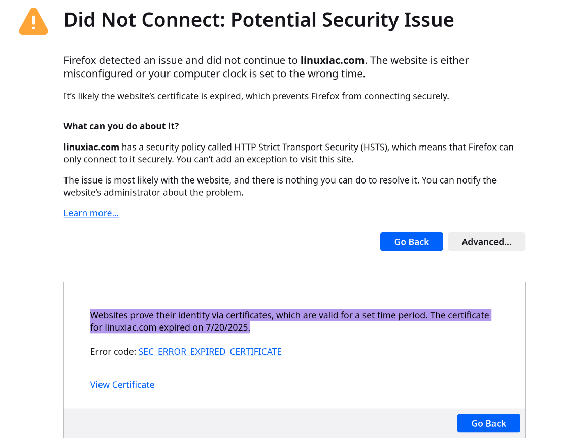Expand details with the Advanced… button
Image resolution: width=562 pixels, height=438 pixels.
pos(486,241)
